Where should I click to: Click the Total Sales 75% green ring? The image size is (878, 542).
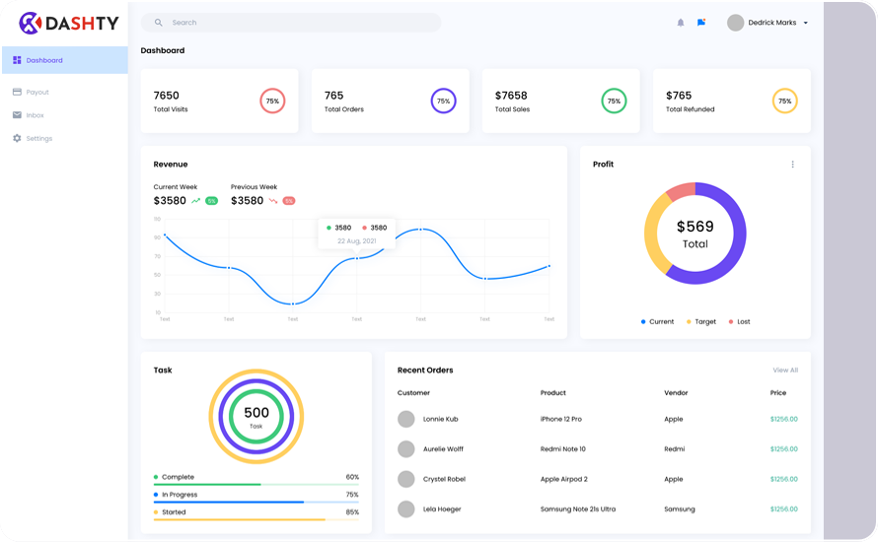click(x=614, y=101)
